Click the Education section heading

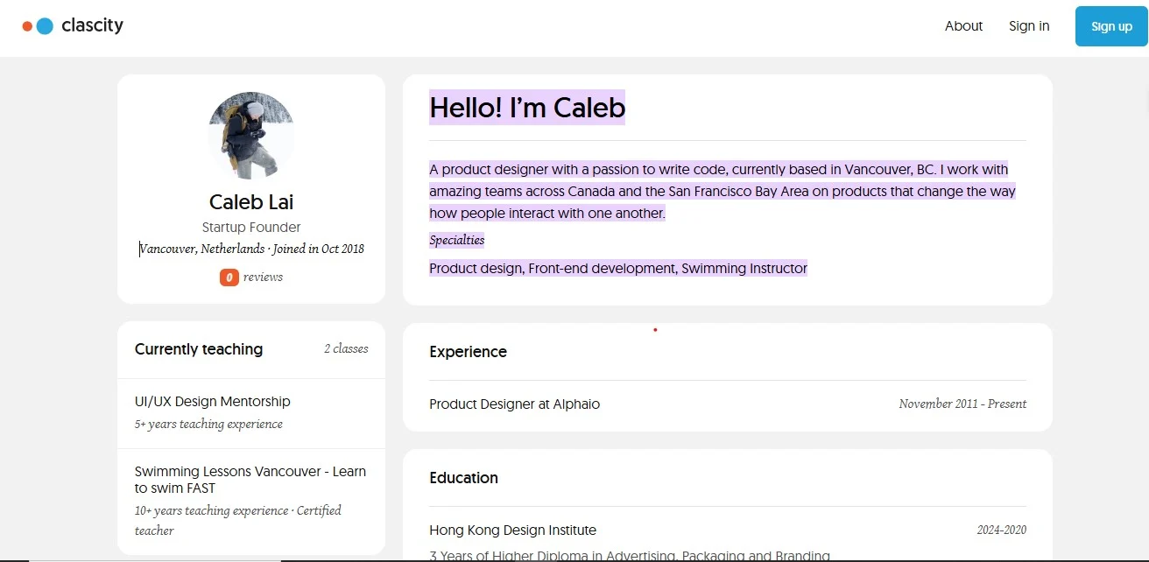point(463,478)
